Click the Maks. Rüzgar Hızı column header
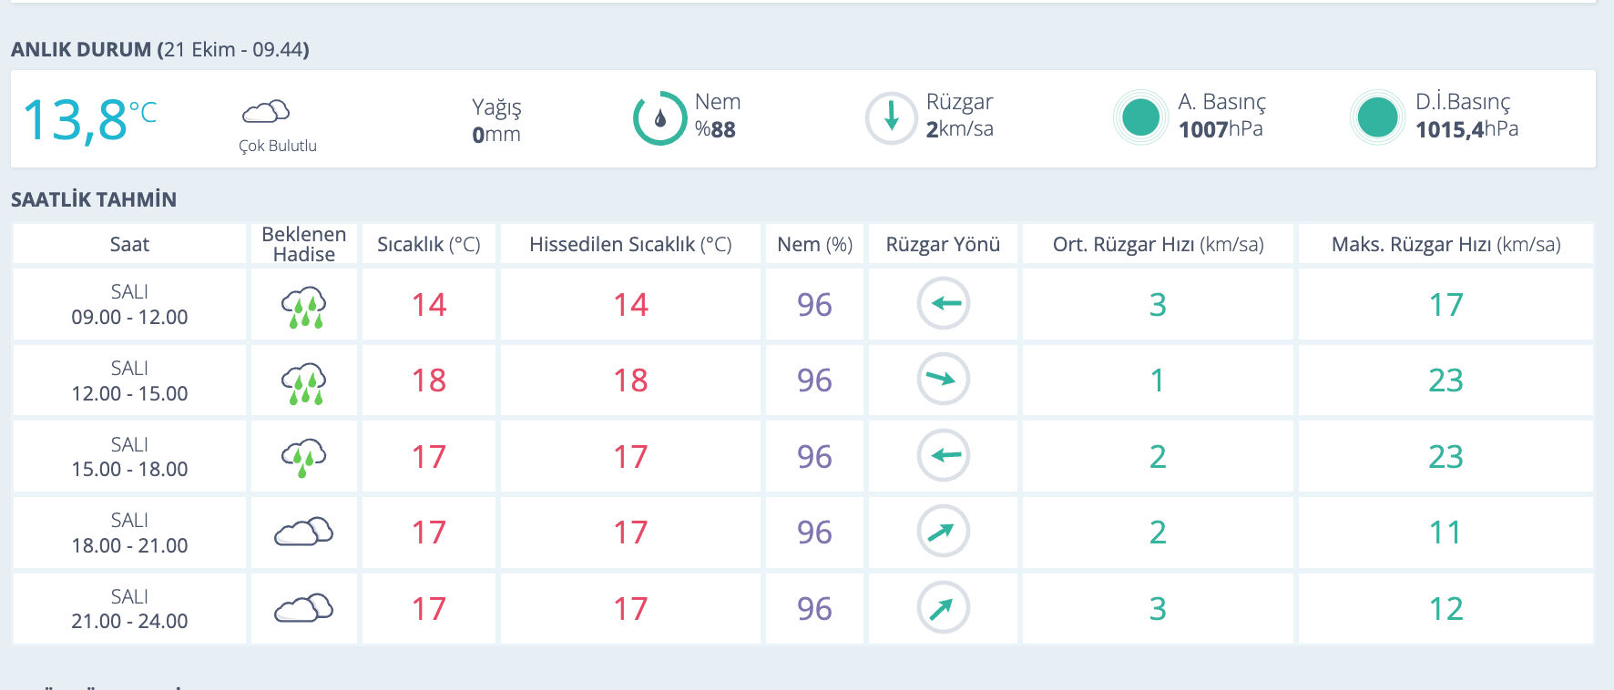The image size is (1614, 690). click(1445, 244)
